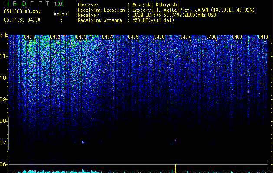Click the 0407 time marker

[x=185, y=37]
